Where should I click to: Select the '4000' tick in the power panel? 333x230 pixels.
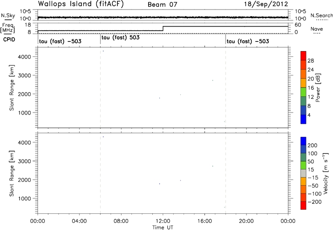[25, 57]
